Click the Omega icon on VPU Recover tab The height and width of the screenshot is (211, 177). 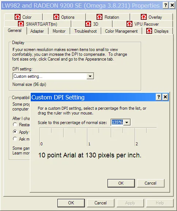129,24
